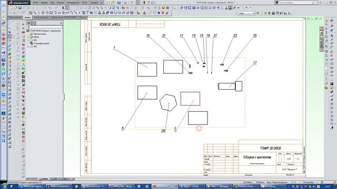The image size is (337, 189).
Task: Open the dropdown arrow beside Save in title bar
Action: pyautogui.click(x=122, y=3)
